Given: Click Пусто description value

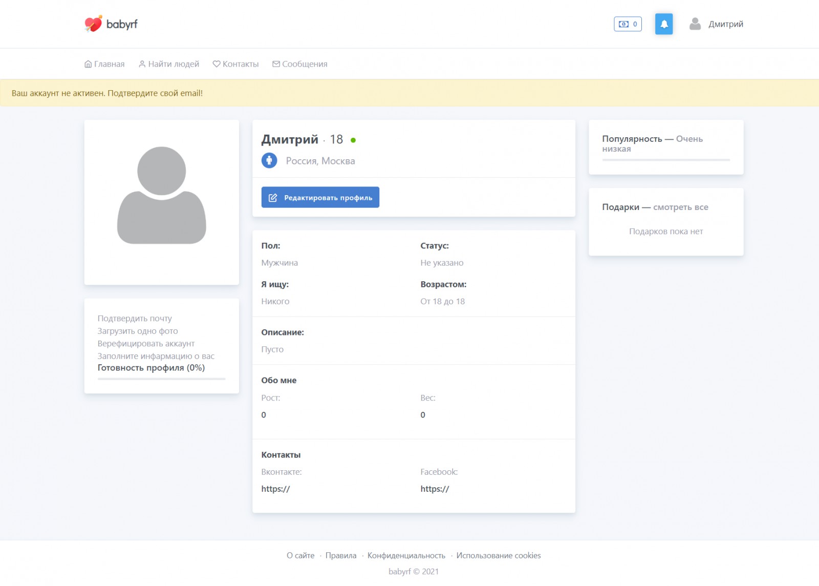Looking at the screenshot, I should click(272, 349).
